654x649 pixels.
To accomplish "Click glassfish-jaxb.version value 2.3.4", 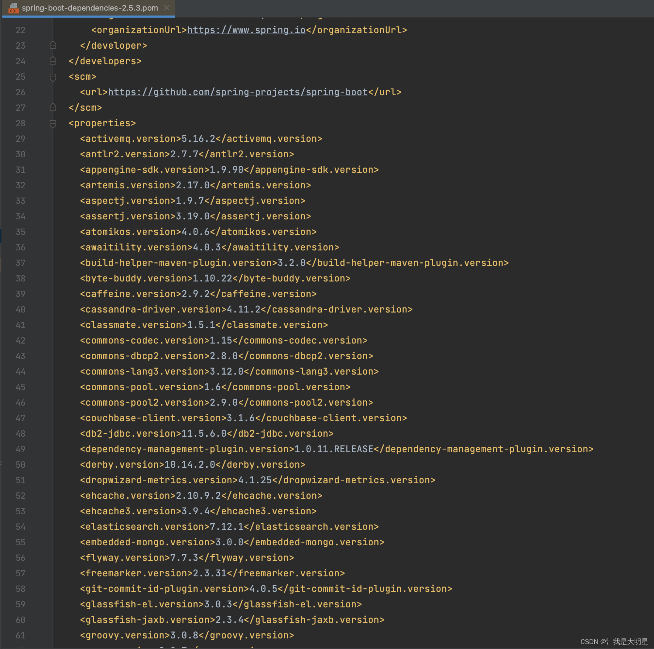I will (230, 620).
